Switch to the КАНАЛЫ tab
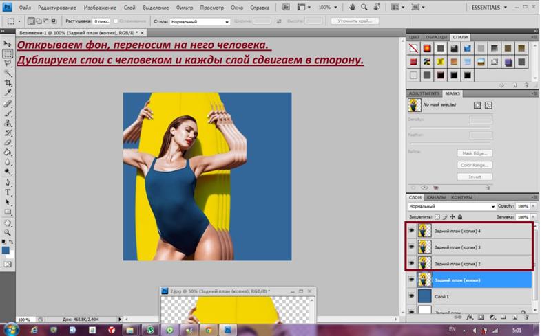The height and width of the screenshot is (336, 551). (436, 197)
